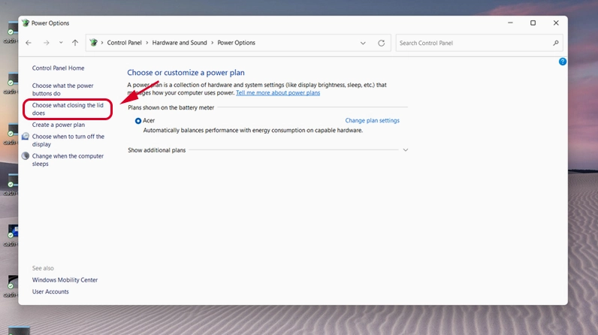Click the Refresh button in address bar

point(381,43)
